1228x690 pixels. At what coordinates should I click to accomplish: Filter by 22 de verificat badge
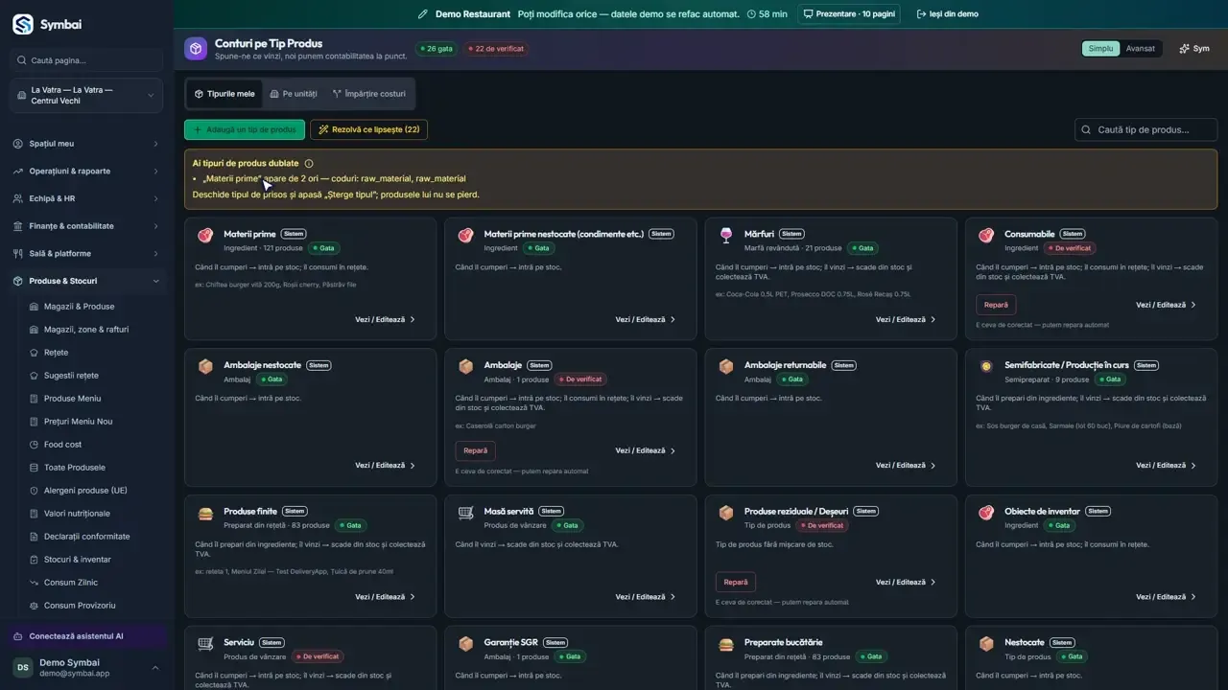496,49
